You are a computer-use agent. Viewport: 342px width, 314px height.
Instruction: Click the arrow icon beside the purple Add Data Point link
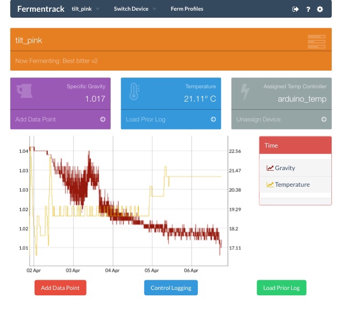103,119
